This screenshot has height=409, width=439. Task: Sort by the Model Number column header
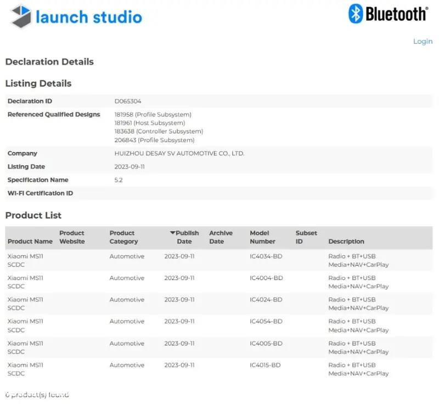[263, 237]
